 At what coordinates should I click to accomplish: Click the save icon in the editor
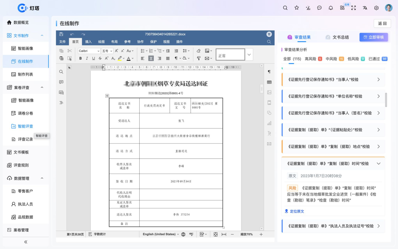(x=61, y=34)
